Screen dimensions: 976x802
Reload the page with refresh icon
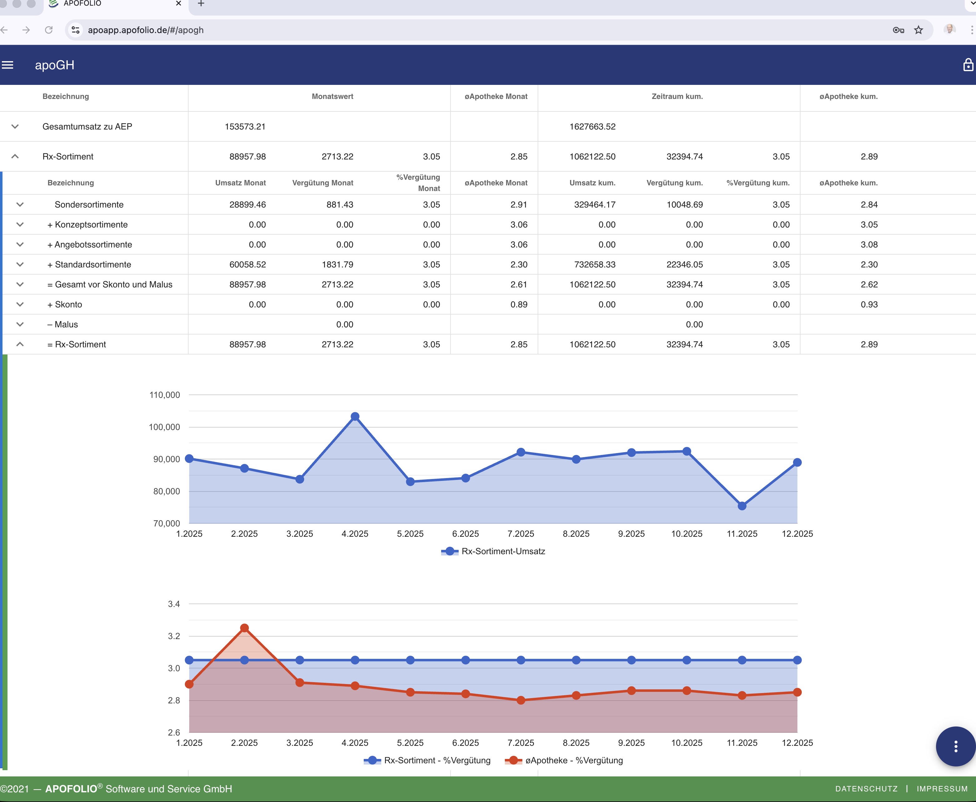click(x=48, y=30)
